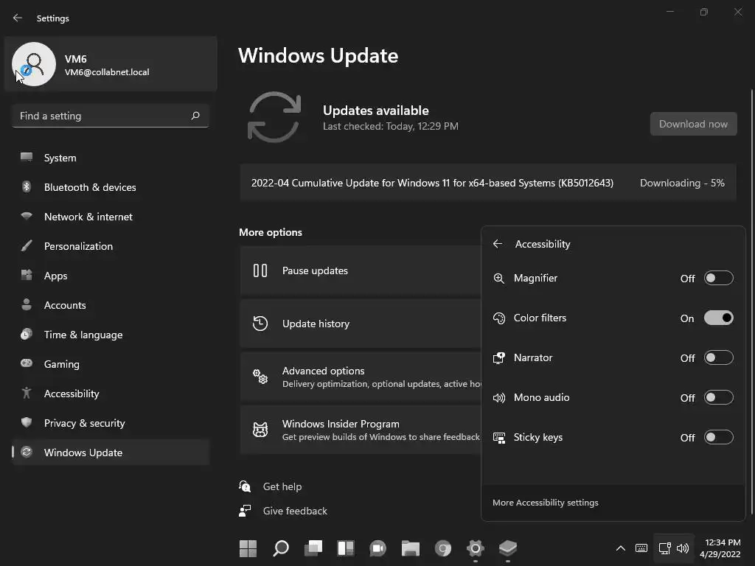Click the Pause updates icon
The height and width of the screenshot is (566, 755).
click(x=260, y=270)
